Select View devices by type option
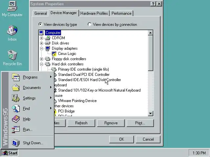 click(58, 25)
